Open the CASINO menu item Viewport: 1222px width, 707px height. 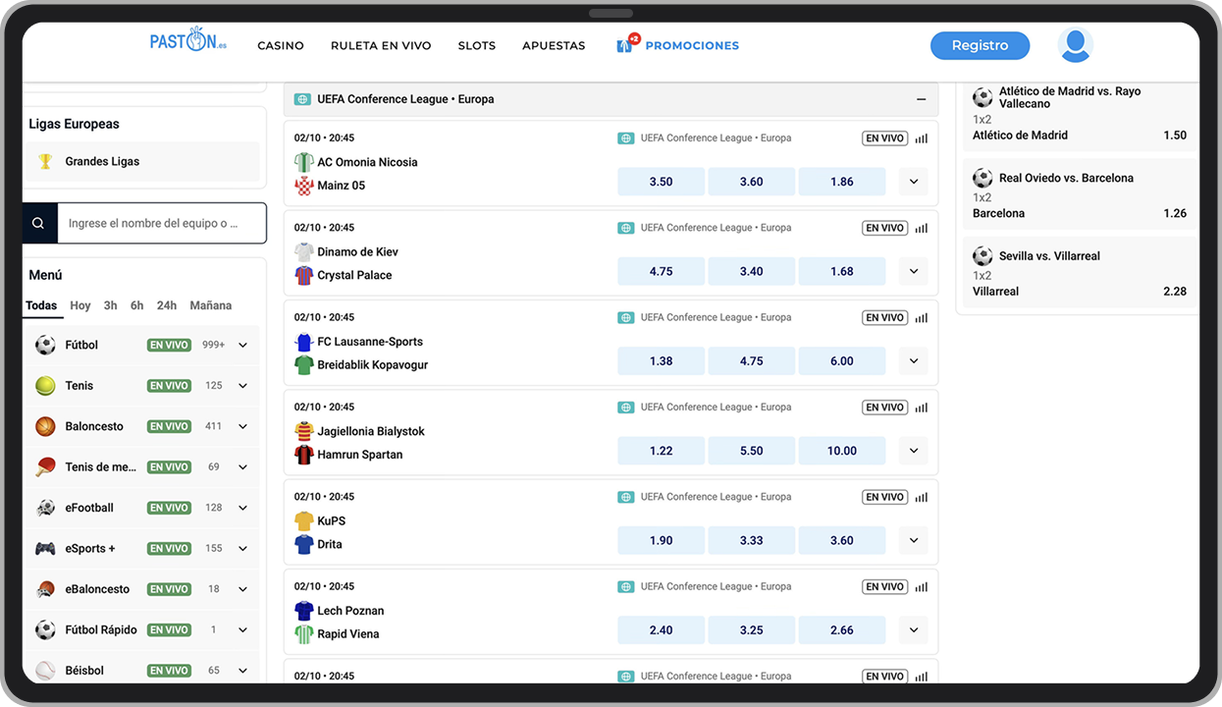(x=281, y=45)
